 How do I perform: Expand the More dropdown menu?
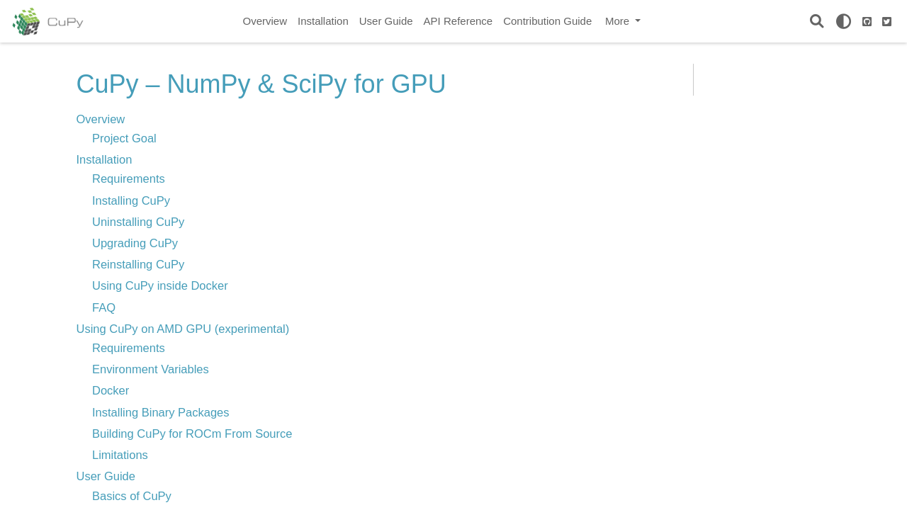[x=623, y=21]
